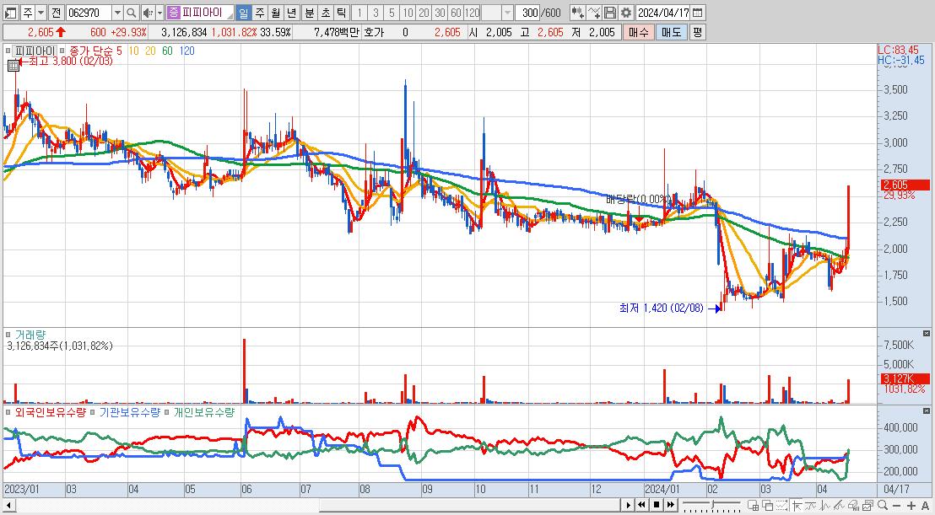935x515 pixels.
Task: Click the chart window overlay icon
Action: (868, 506)
